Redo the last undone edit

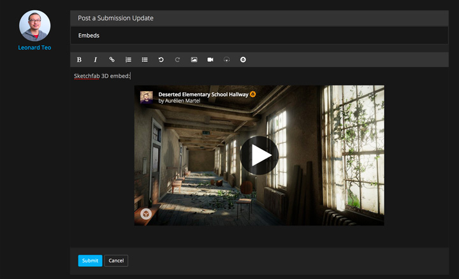pos(177,60)
